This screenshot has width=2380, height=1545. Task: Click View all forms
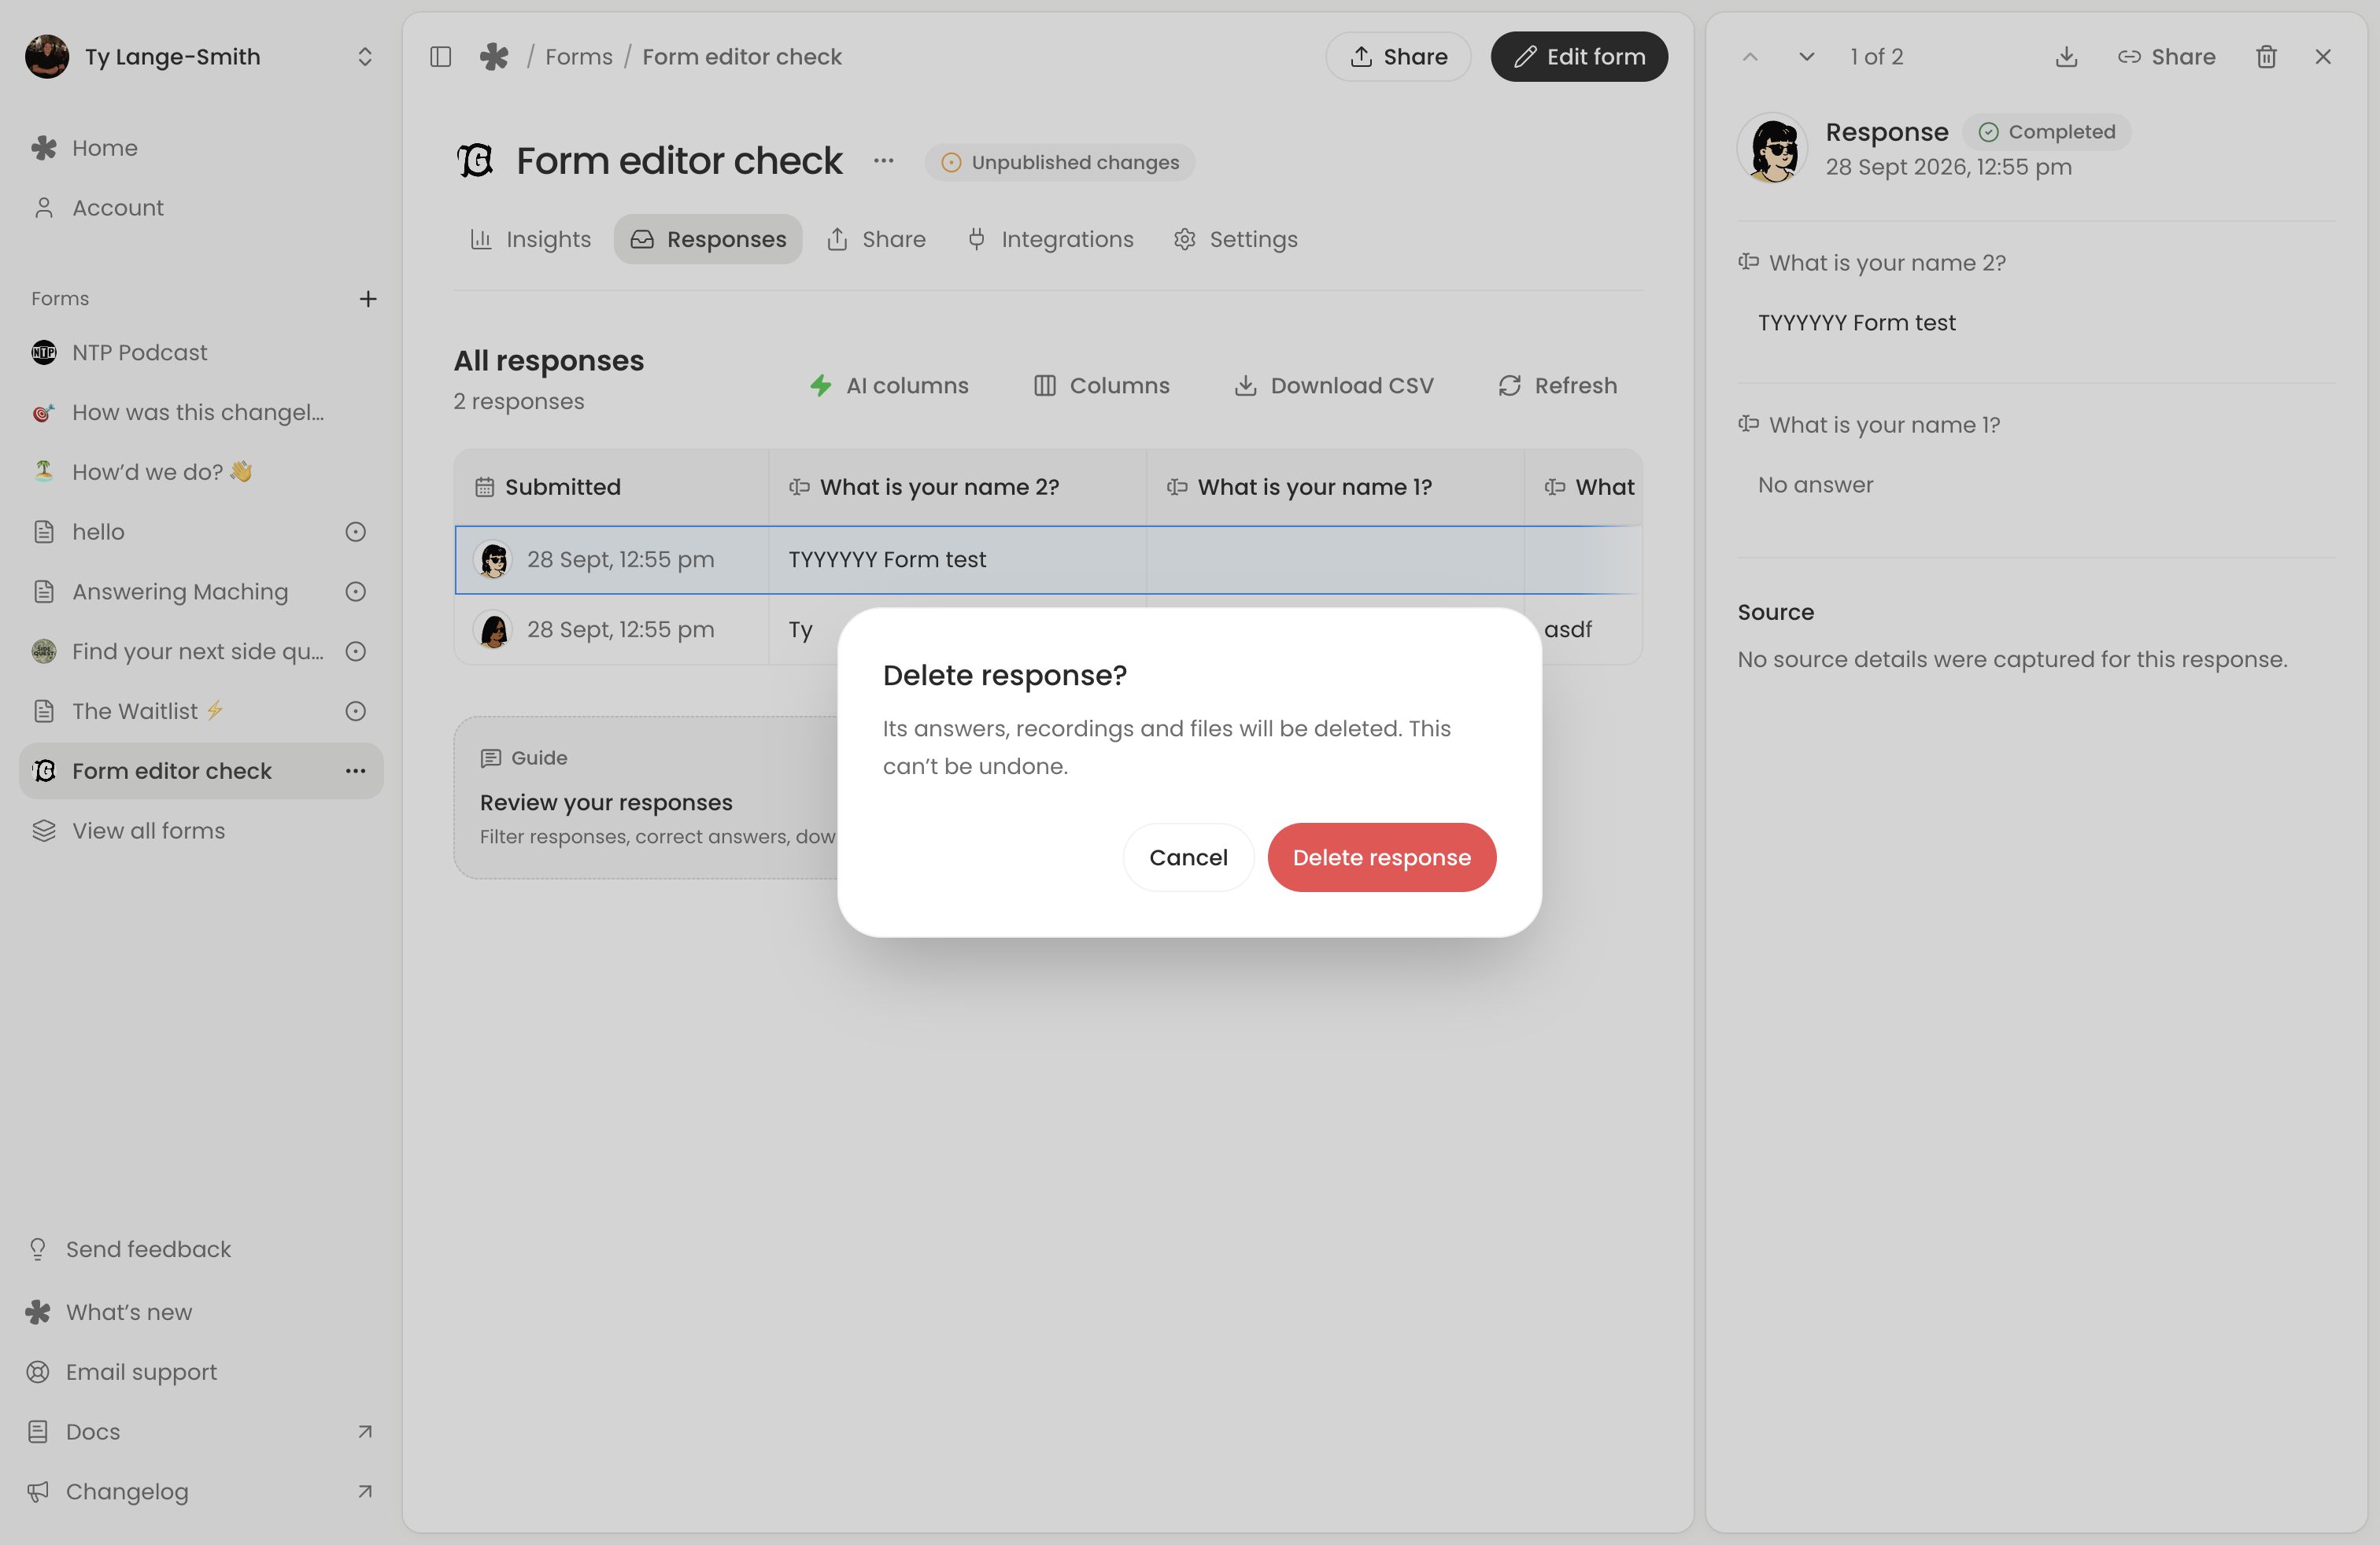click(x=200, y=831)
